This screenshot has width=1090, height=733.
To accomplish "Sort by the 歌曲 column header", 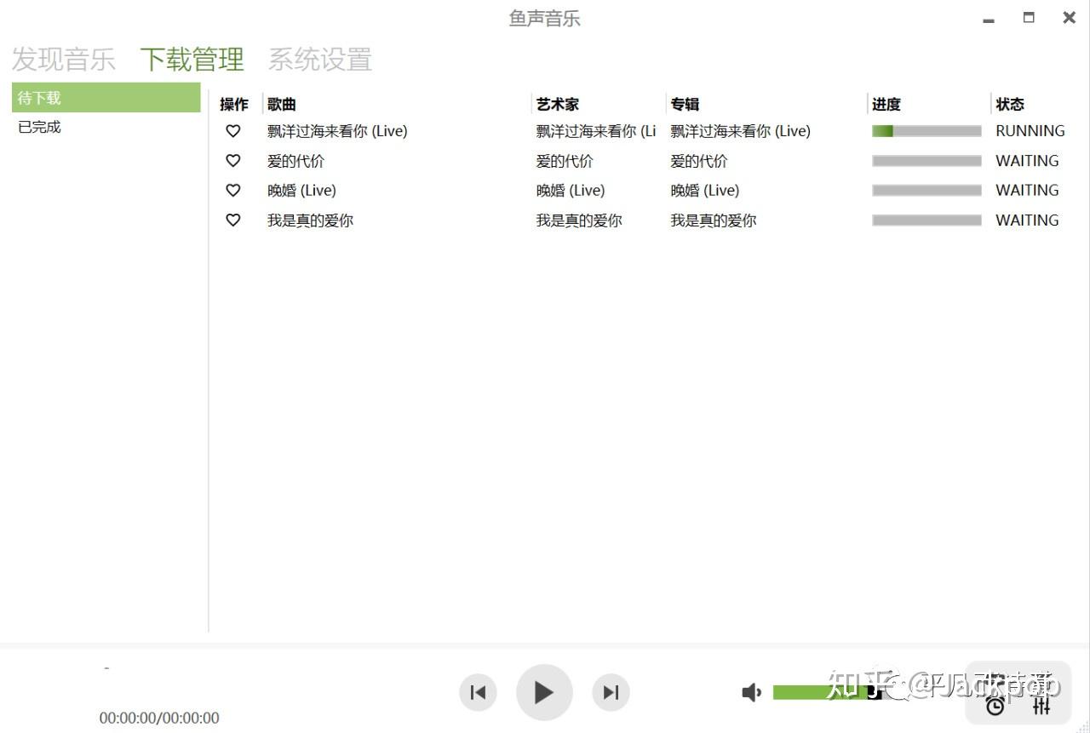I will [x=282, y=105].
